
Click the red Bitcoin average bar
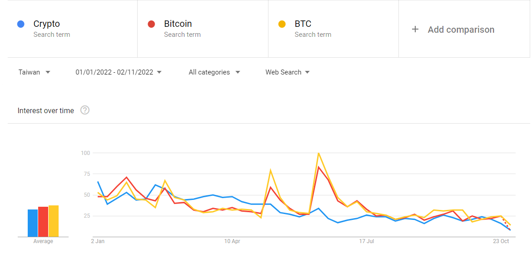tap(43, 222)
